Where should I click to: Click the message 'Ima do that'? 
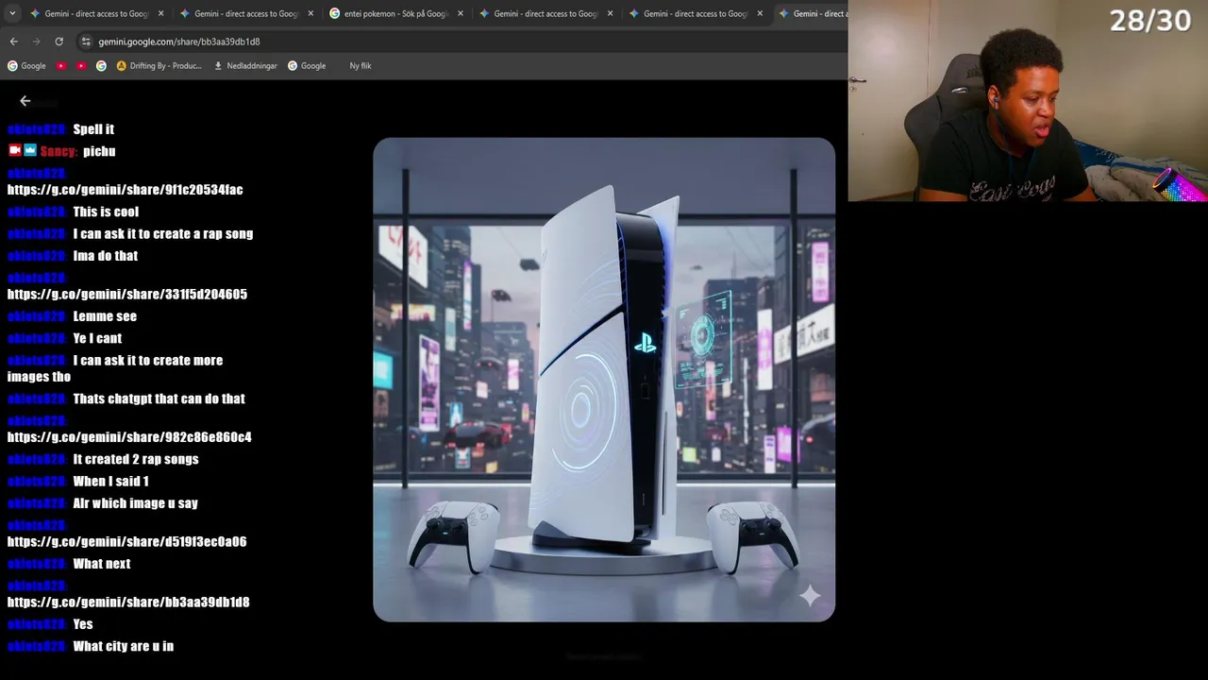106,256
